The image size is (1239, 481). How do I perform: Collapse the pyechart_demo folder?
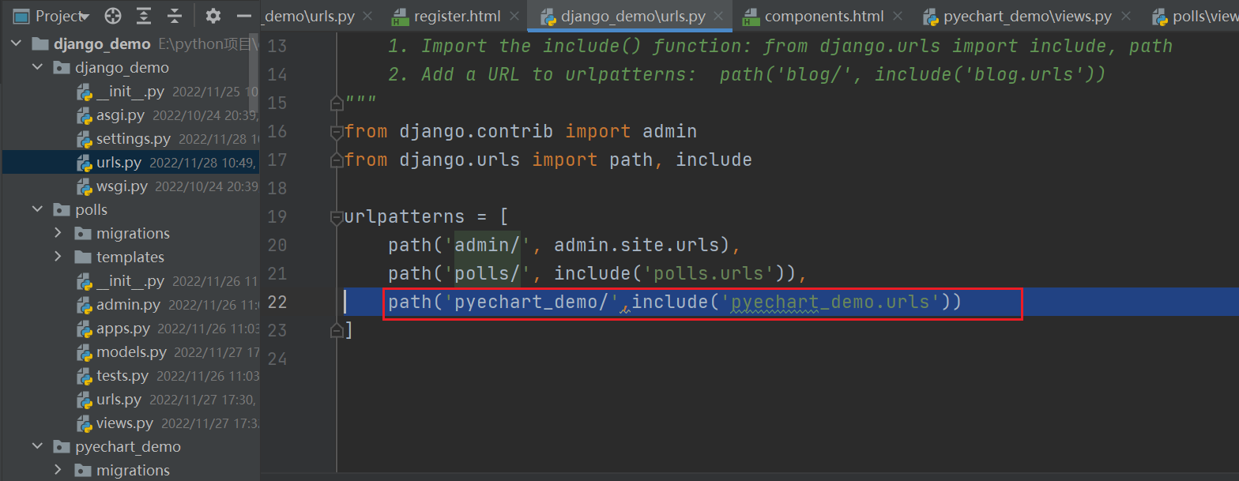click(x=36, y=447)
